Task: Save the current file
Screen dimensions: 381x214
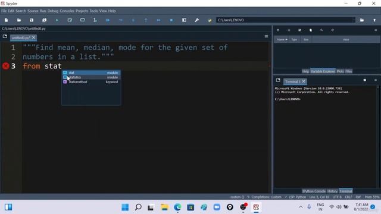Action: point(32,20)
